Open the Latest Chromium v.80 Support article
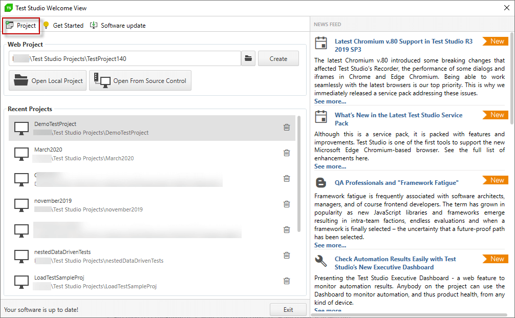 pyautogui.click(x=403, y=46)
